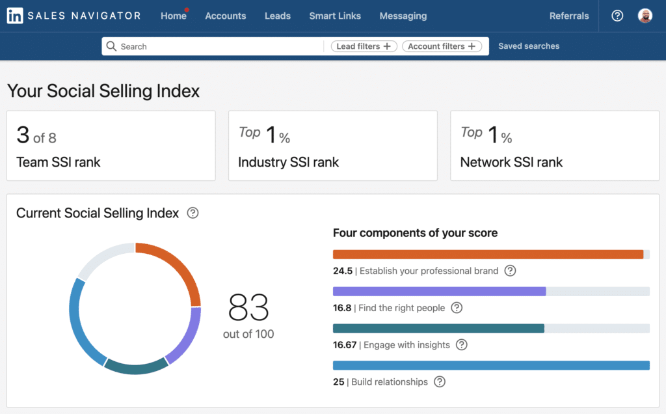
Task: Open the user profile avatar menu
Action: [645, 16]
